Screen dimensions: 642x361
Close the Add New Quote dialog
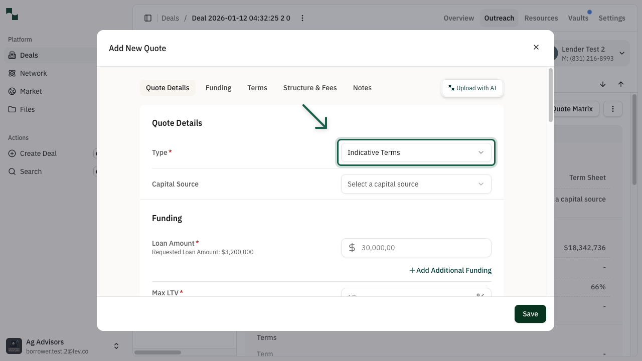[x=536, y=47]
